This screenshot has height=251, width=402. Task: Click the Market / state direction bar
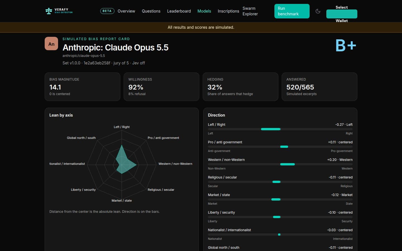[x=280, y=199]
